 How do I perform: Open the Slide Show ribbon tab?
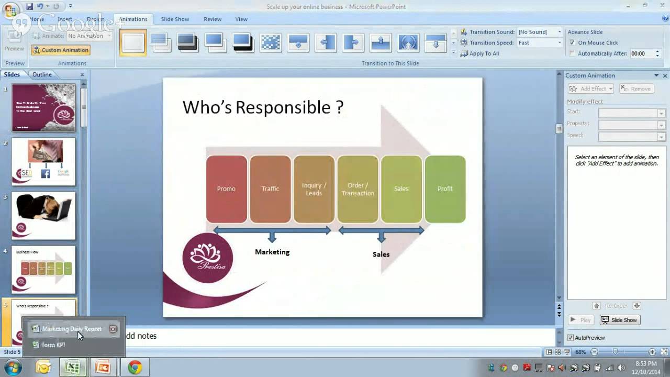point(175,19)
